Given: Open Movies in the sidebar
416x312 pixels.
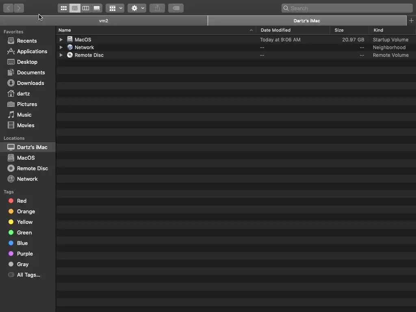Looking at the screenshot, I should (28, 125).
